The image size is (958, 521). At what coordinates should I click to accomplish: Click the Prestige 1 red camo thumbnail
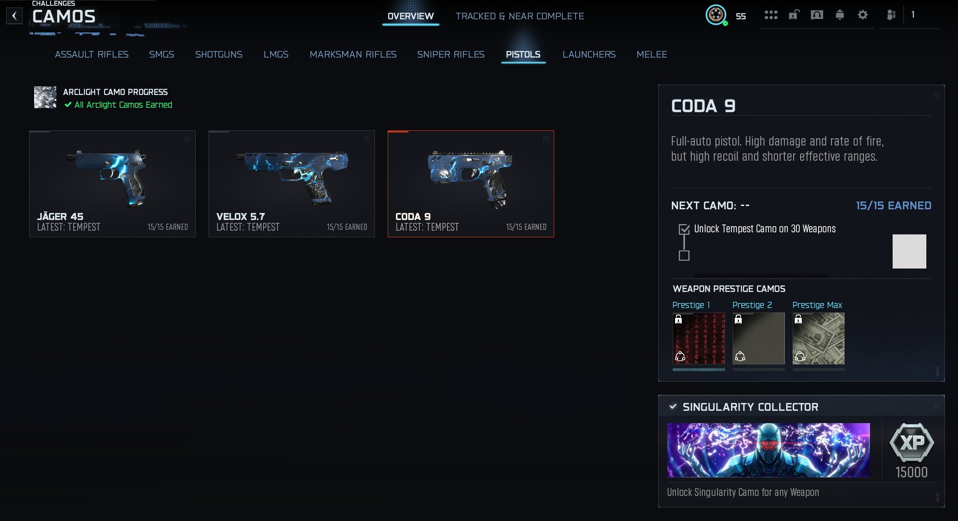[699, 338]
